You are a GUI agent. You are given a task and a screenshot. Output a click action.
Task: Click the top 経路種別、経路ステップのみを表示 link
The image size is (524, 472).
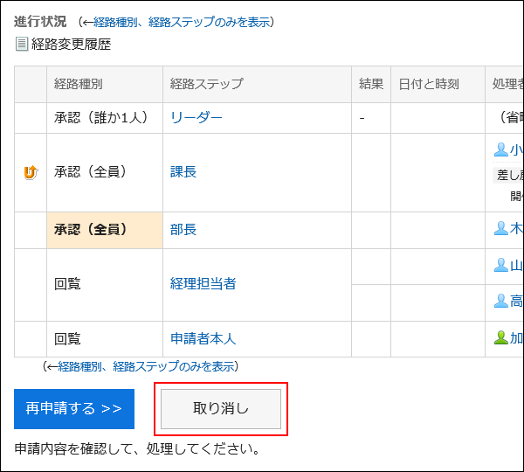tap(182, 22)
